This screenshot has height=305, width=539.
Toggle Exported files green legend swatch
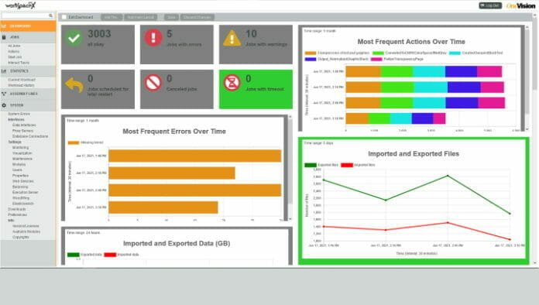(311, 165)
